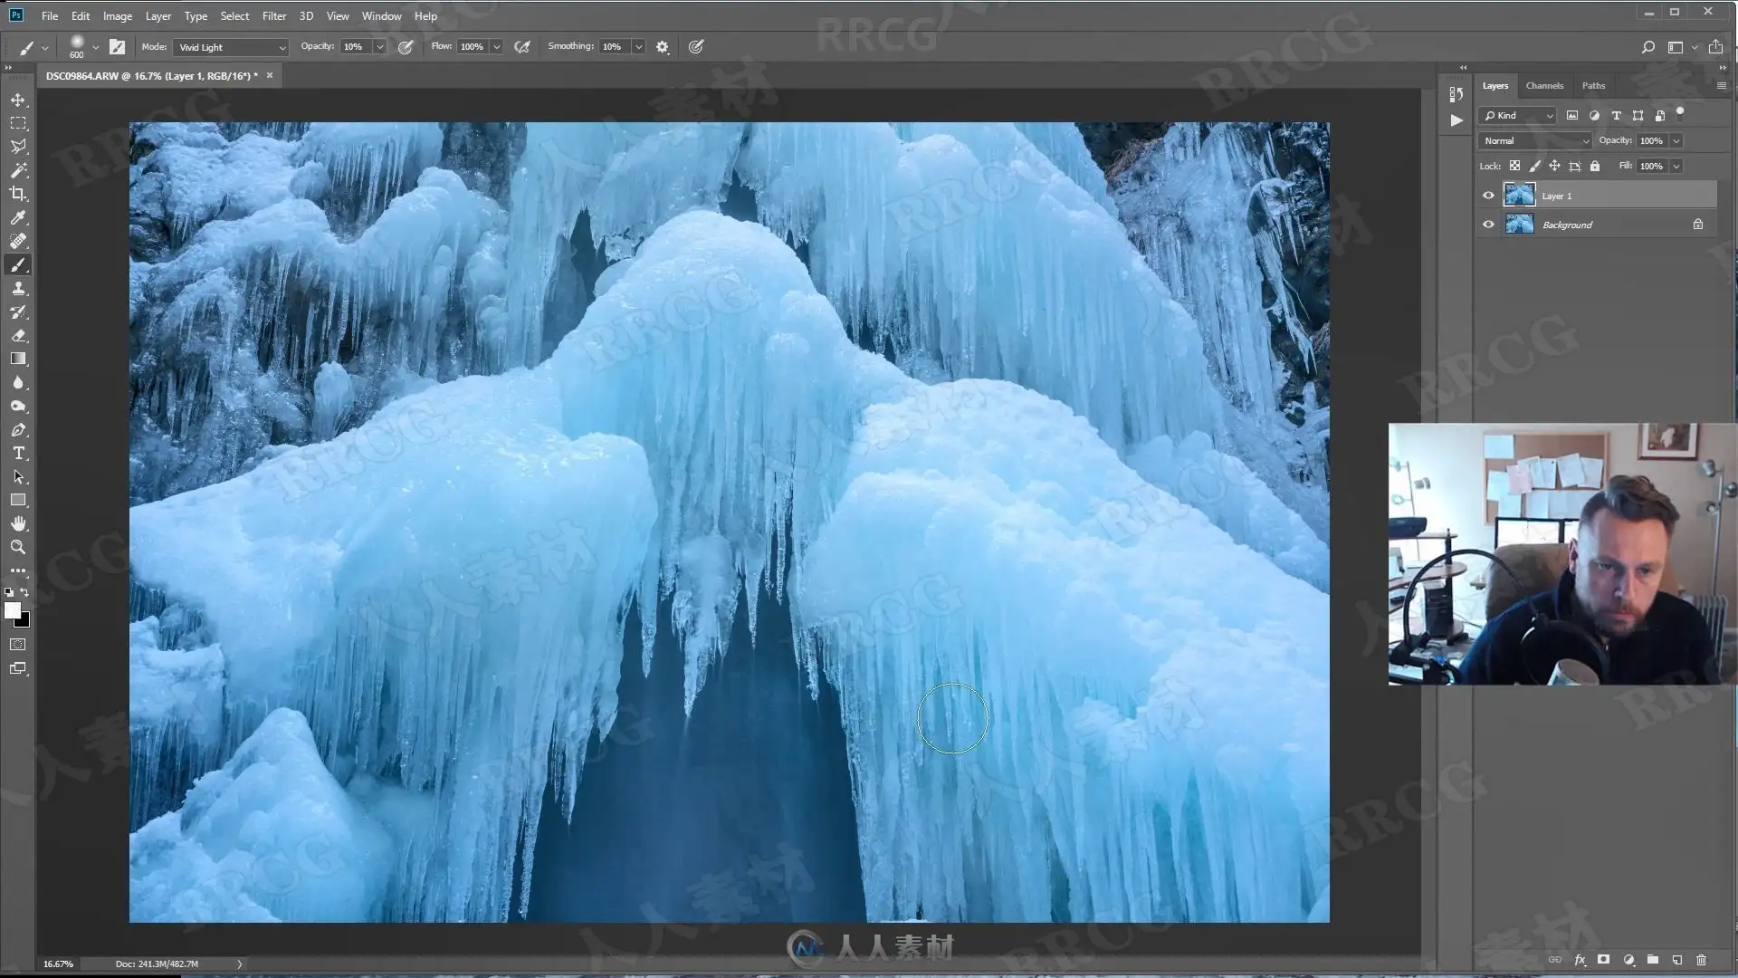Open the Normal blend mode dropdown
1738x978 pixels.
pos(1535,140)
